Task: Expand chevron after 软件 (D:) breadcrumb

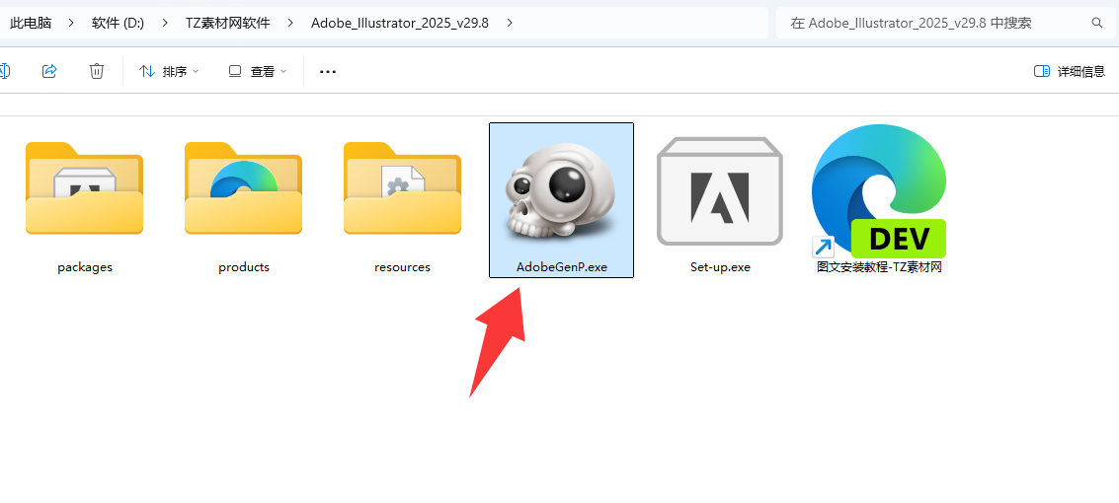Action: tap(165, 23)
